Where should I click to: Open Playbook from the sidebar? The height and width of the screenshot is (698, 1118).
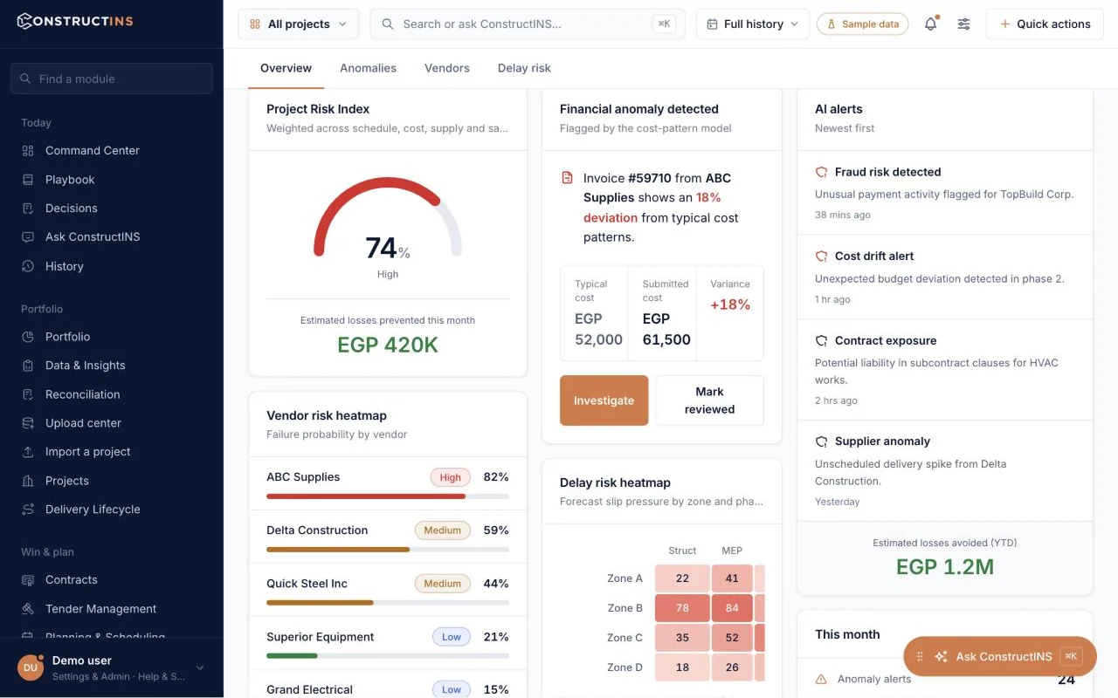(x=111, y=179)
